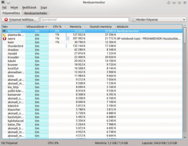The image size is (188, 146).
Task: Switch to the Rendszerterhelés tab
Action: [35, 13]
